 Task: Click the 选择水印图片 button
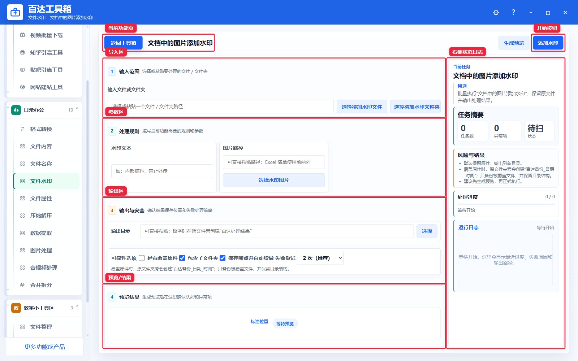[x=274, y=180]
